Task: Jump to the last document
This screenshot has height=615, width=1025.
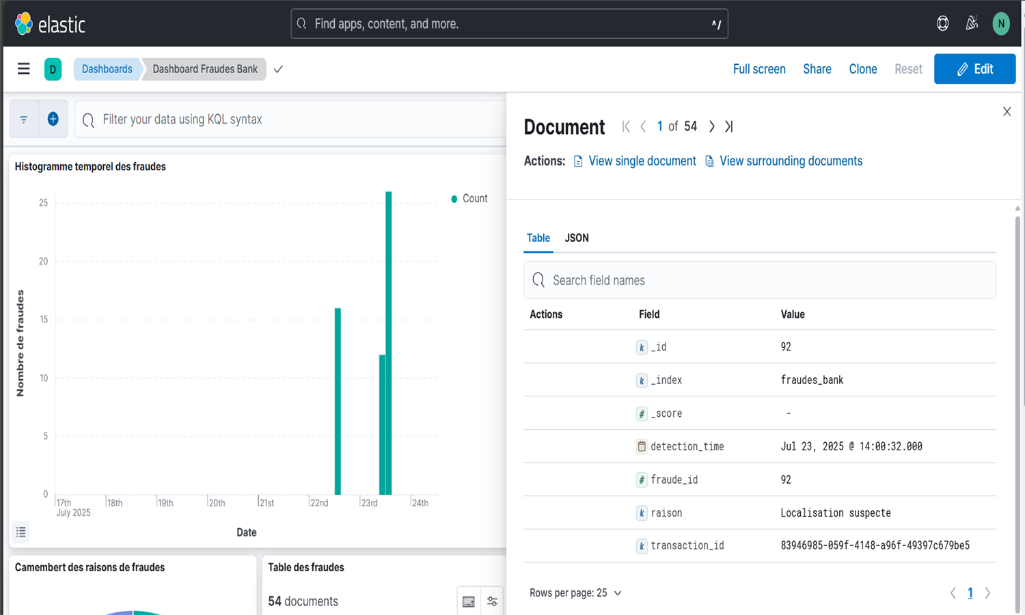Action: [x=729, y=126]
